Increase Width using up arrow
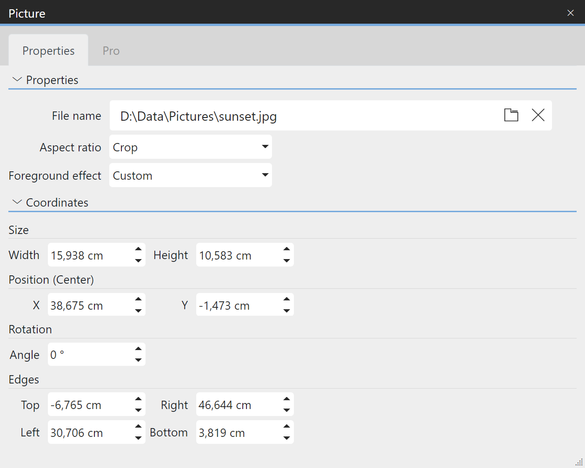Image resolution: width=585 pixels, height=468 pixels. point(138,249)
